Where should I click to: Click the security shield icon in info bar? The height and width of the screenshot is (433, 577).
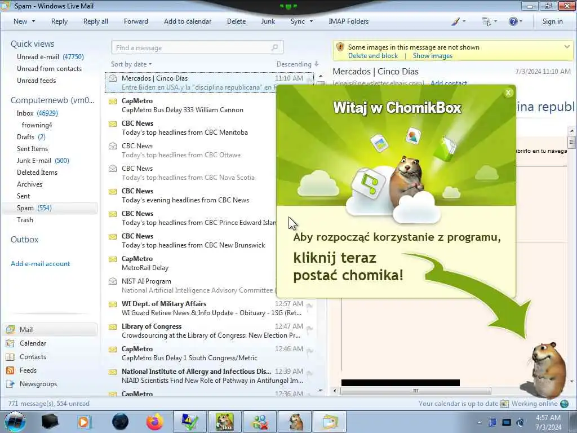click(340, 47)
